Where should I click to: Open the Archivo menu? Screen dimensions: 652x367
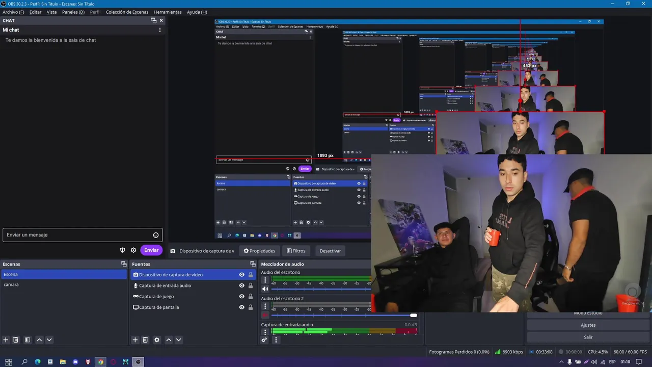point(13,12)
